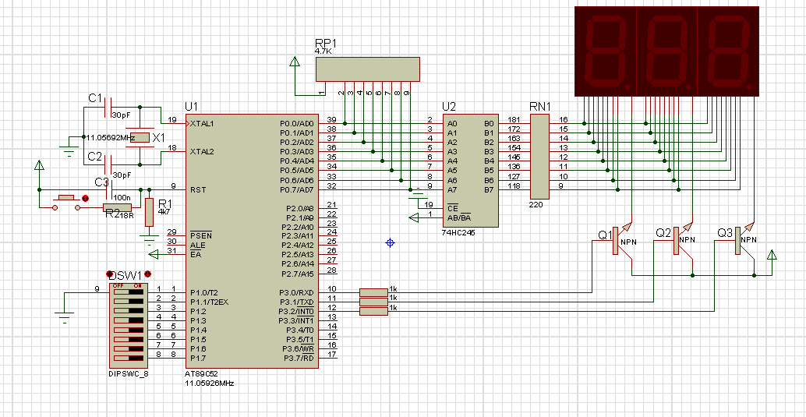The width and height of the screenshot is (806, 417).
Task: Click the 'AT89C52' part label under U1
Action: click(201, 375)
